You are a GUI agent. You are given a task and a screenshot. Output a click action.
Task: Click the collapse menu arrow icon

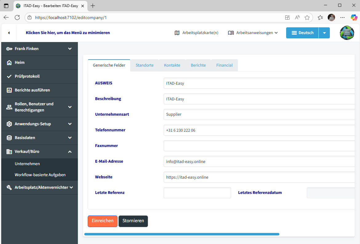click(9, 33)
